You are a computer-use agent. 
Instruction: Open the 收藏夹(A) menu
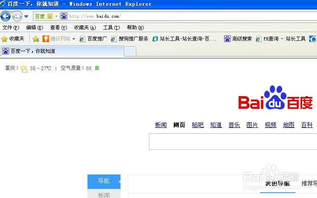pos(85,28)
